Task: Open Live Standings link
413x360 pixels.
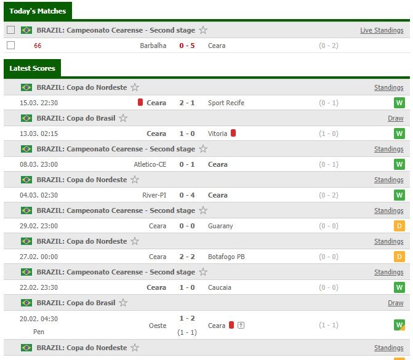Action: pyautogui.click(x=382, y=30)
